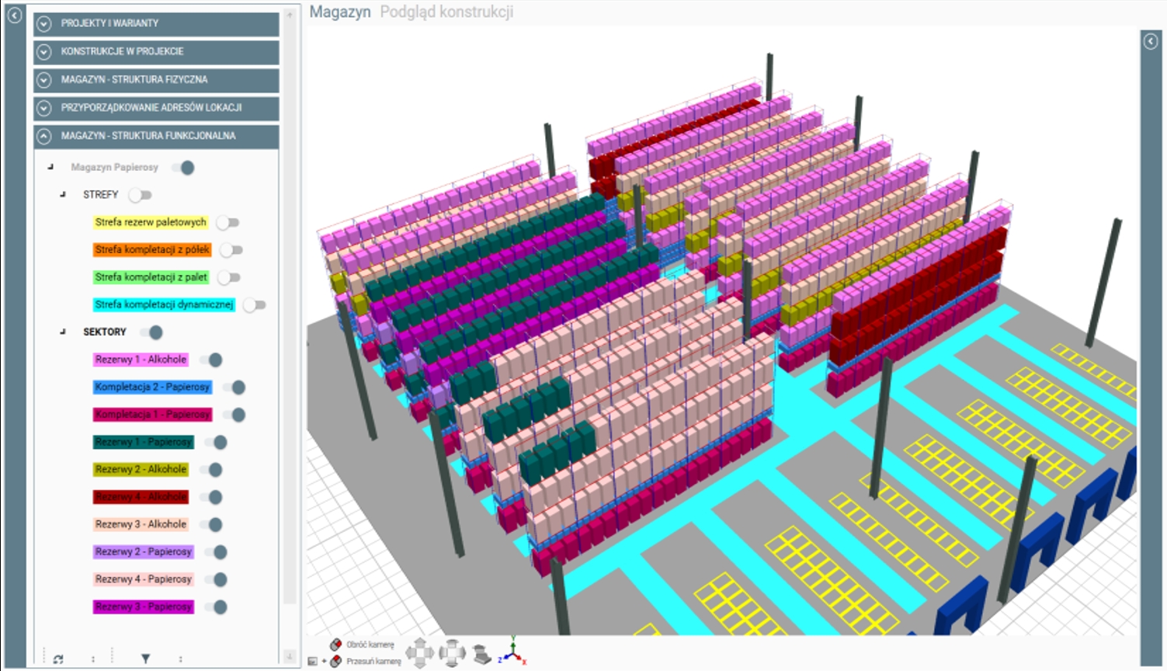Click the right panel collapse arrow icon
Screen dimensions: 1167x671
coord(1151,41)
